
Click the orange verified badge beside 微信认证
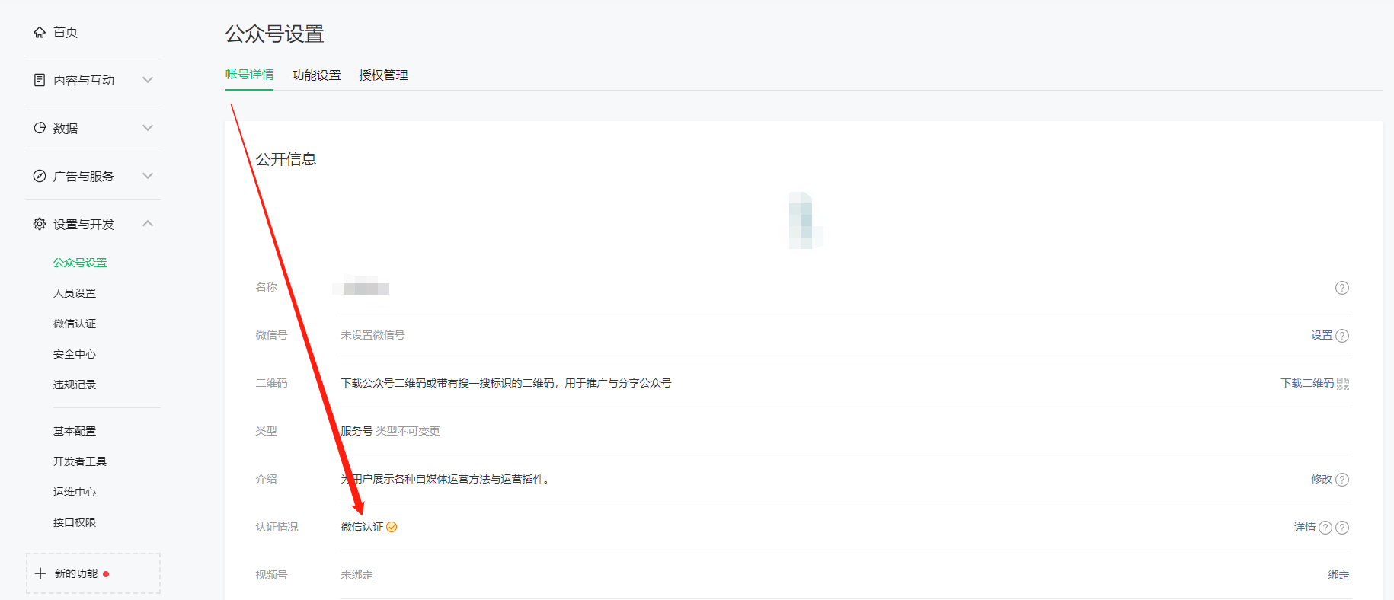click(x=392, y=527)
